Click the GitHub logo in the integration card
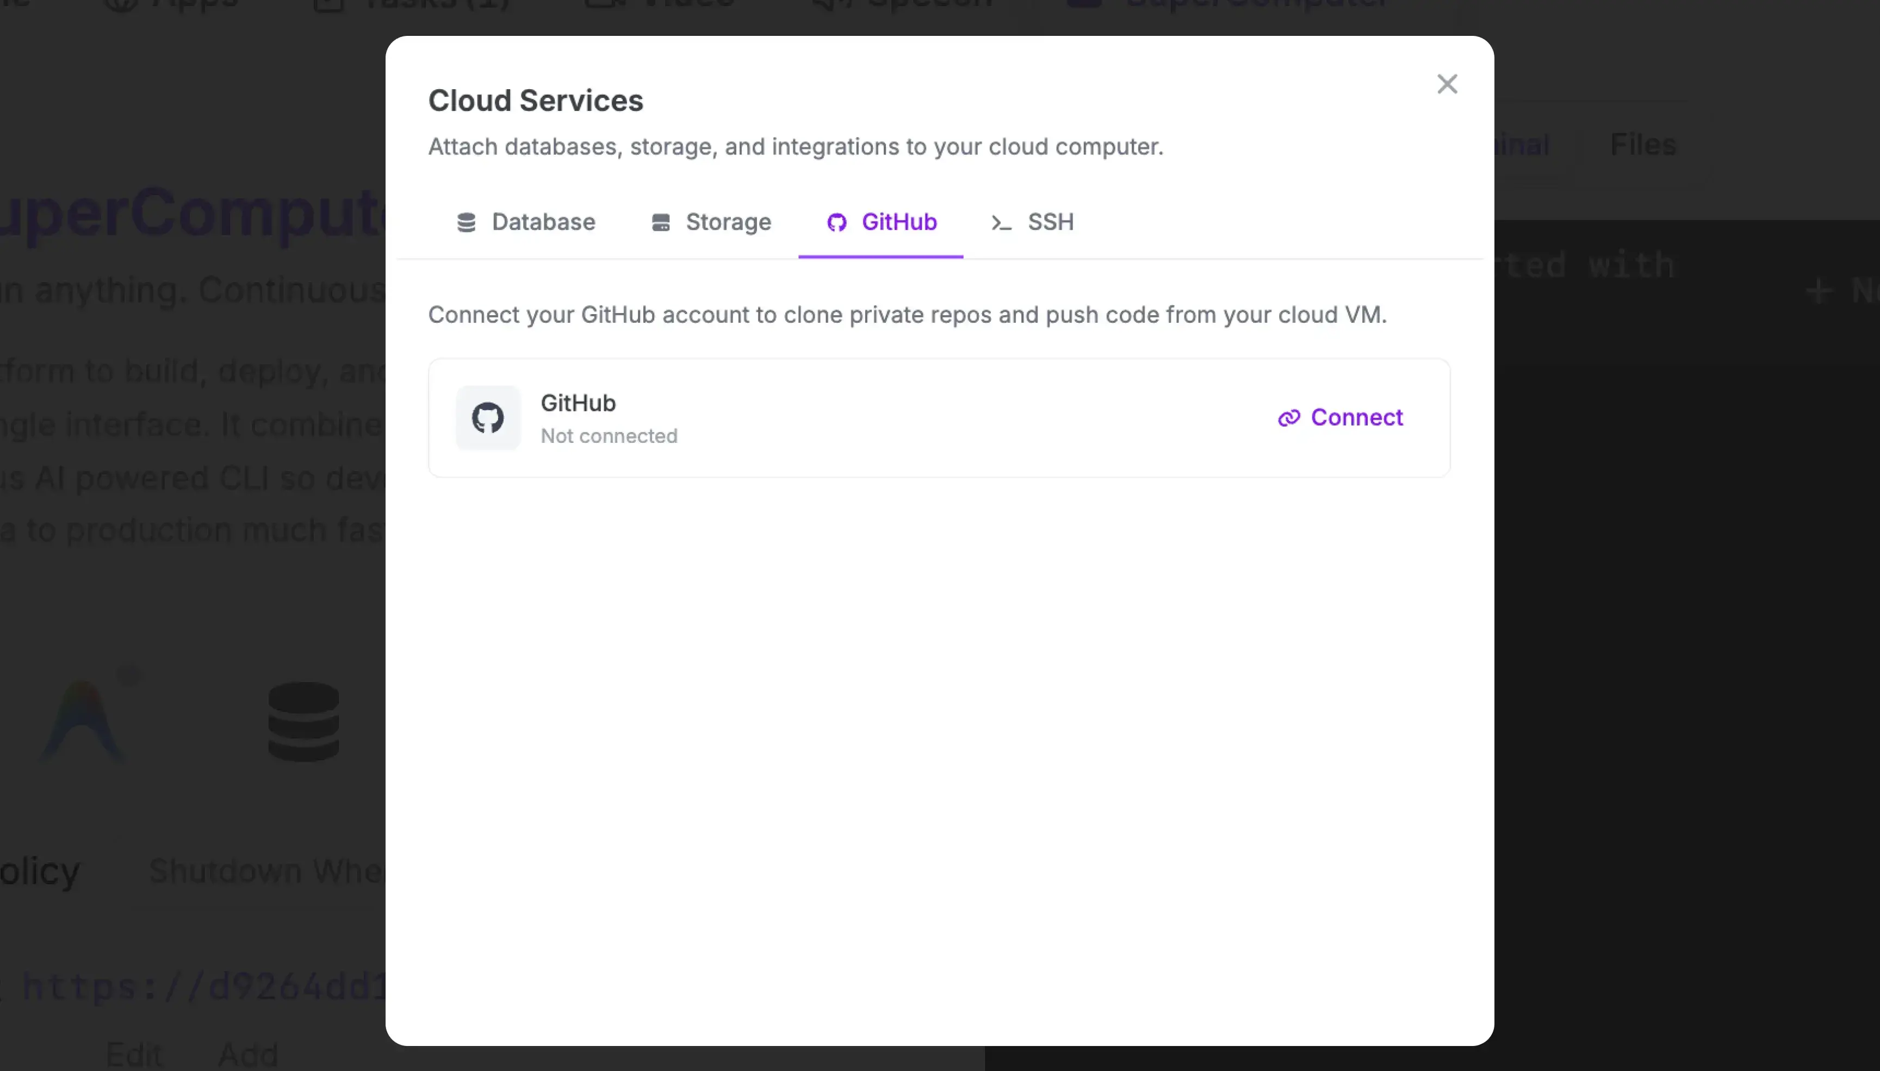The height and width of the screenshot is (1071, 1880). pyautogui.click(x=488, y=418)
